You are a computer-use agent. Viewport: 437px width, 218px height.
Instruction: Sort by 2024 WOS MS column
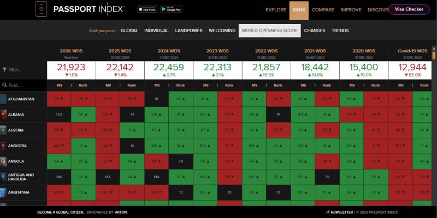point(157,86)
